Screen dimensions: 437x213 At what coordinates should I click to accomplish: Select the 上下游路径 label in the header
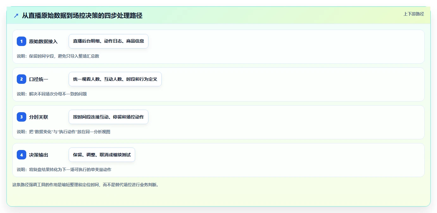pyautogui.click(x=414, y=14)
